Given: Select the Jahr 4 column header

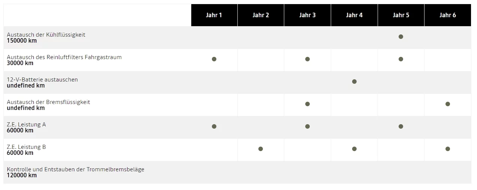Looking at the screenshot, I should coord(354,15).
